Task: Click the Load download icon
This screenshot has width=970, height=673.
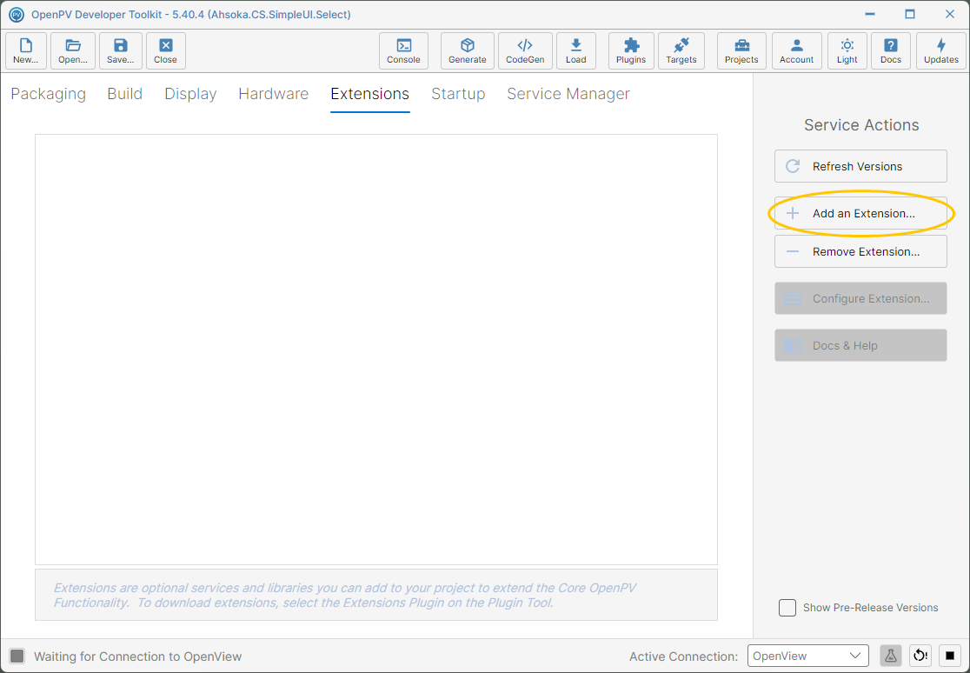Action: 576,50
